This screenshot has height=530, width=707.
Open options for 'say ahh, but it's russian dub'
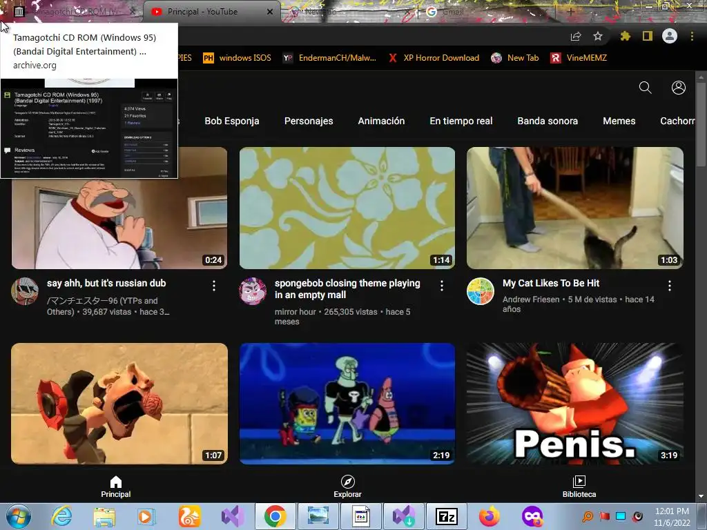pos(214,285)
